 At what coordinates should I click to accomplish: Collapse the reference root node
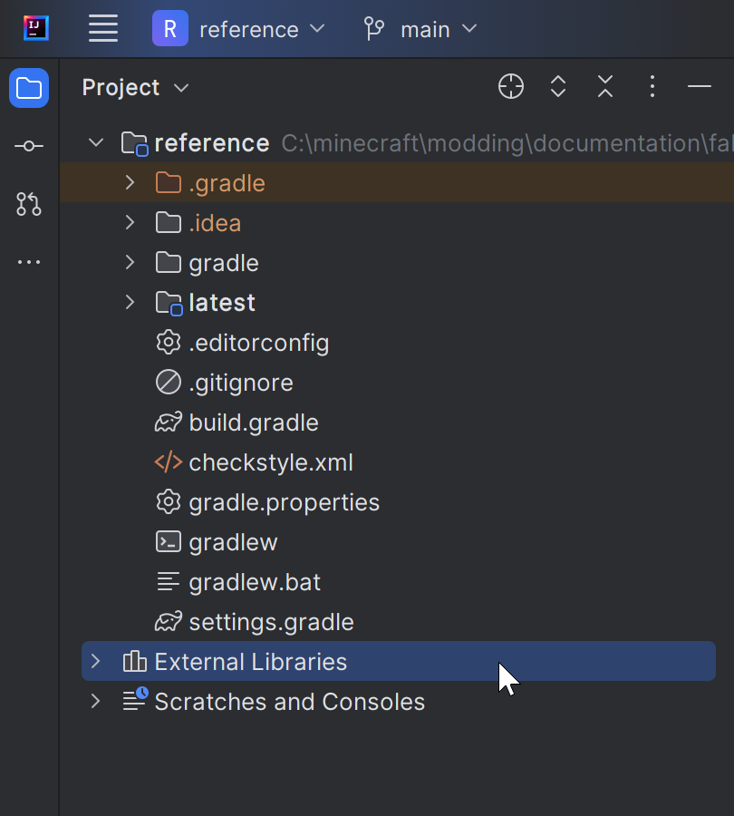95,143
